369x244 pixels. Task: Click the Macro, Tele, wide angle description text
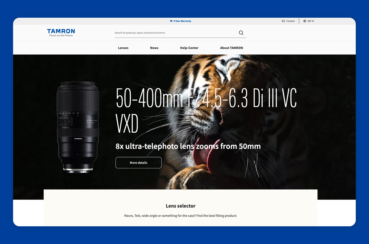(181, 216)
